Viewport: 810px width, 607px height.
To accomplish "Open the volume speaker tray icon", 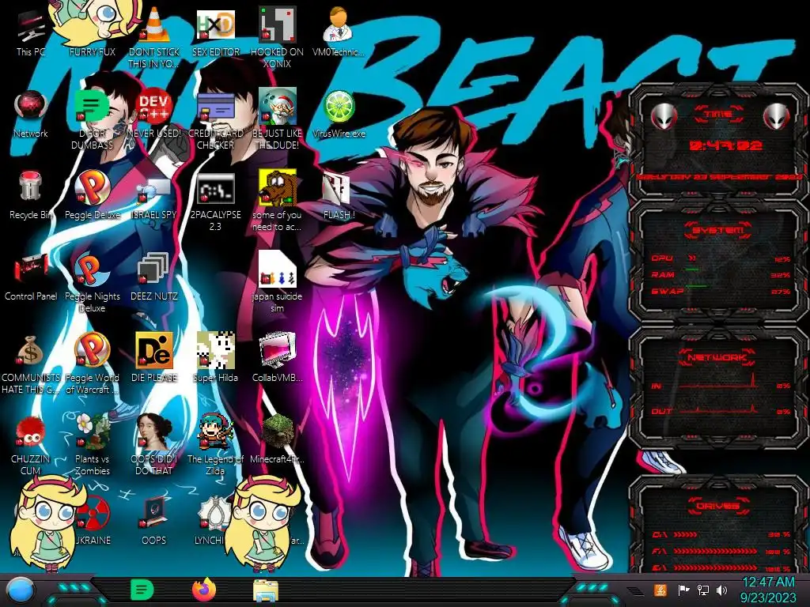I will 721,590.
